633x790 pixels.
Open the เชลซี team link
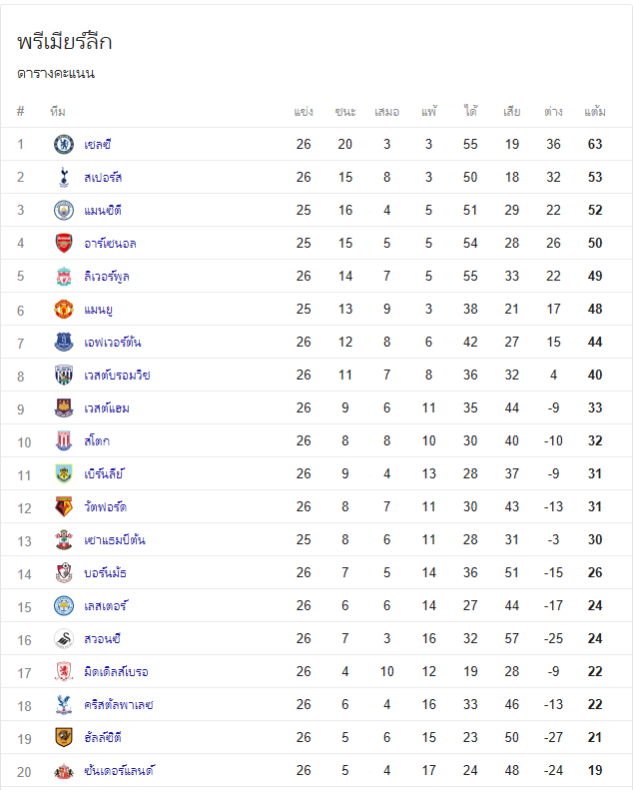pos(98,145)
